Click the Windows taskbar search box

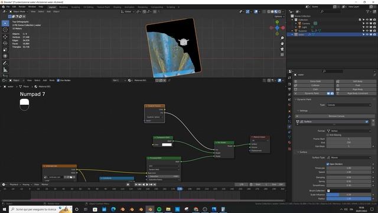pos(41,209)
